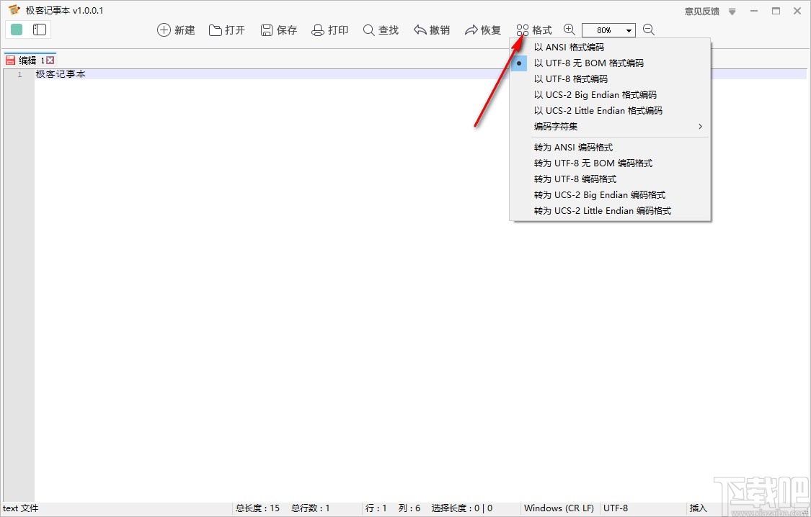Select 以 UCS-2 Little Endian 格式编码
This screenshot has height=517, width=811.
pyautogui.click(x=610, y=110)
